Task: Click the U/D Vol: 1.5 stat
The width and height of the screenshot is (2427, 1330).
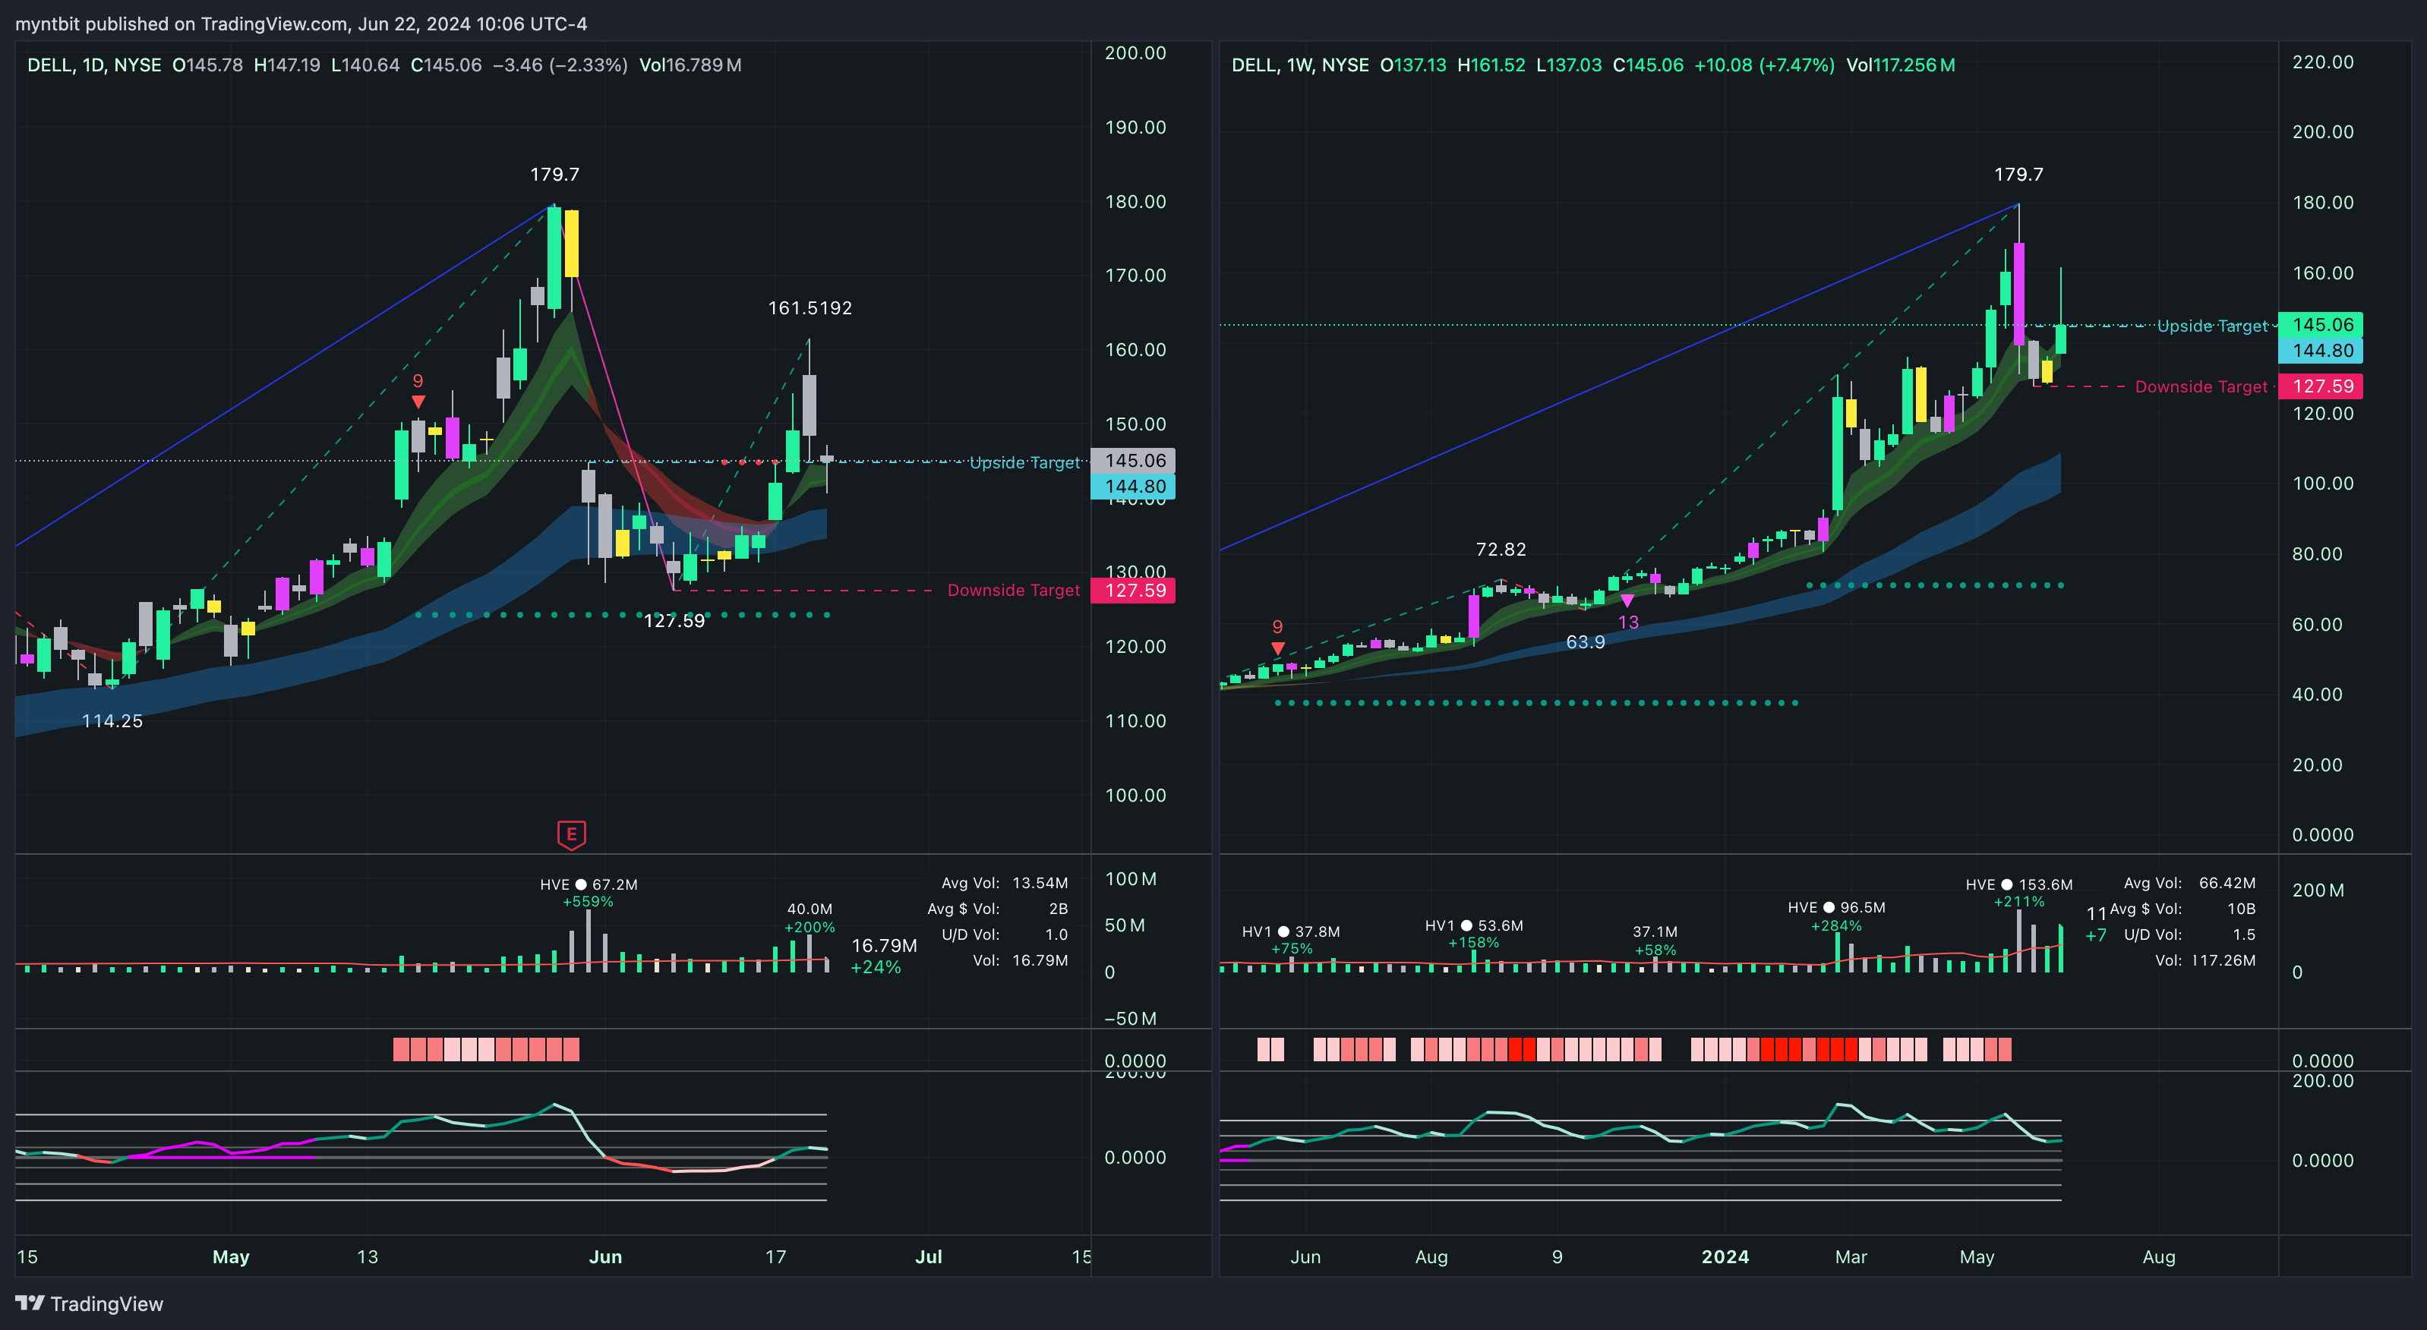Action: coord(2189,934)
